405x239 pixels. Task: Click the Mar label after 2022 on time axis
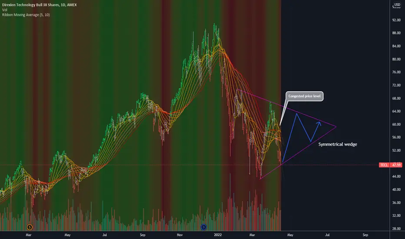click(252, 235)
